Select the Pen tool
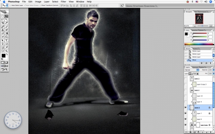The image size is (215, 134). tap(3, 44)
